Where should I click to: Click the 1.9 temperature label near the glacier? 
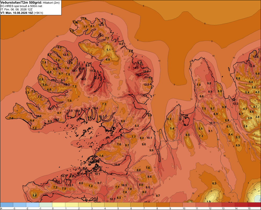coord(208,202)
